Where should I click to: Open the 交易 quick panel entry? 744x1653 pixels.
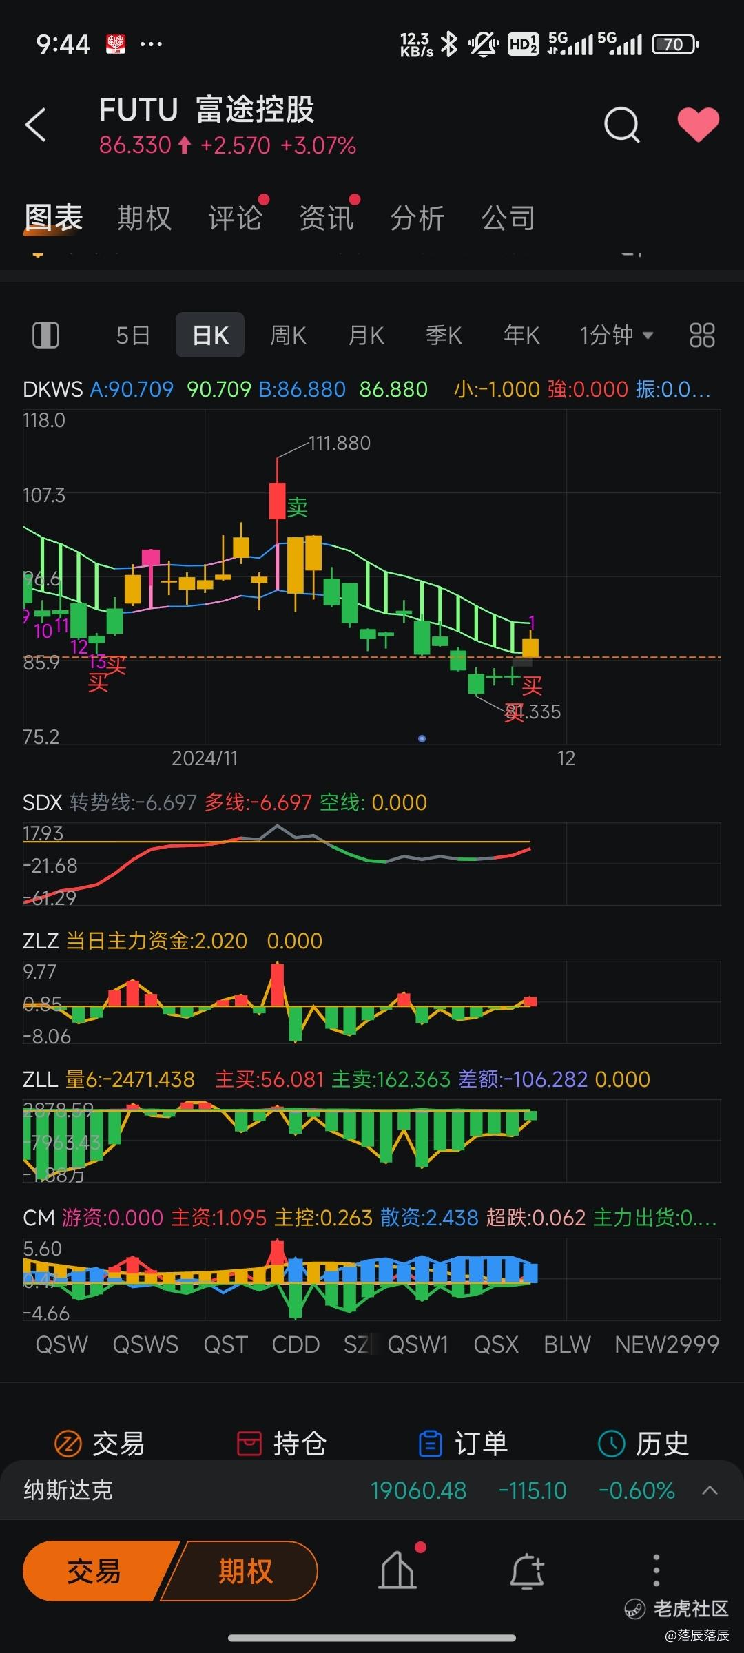click(99, 1444)
